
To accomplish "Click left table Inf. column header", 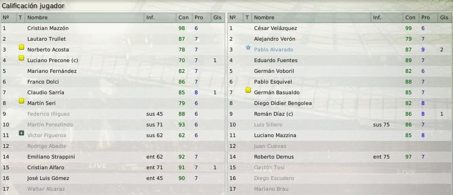I will click(150, 17).
